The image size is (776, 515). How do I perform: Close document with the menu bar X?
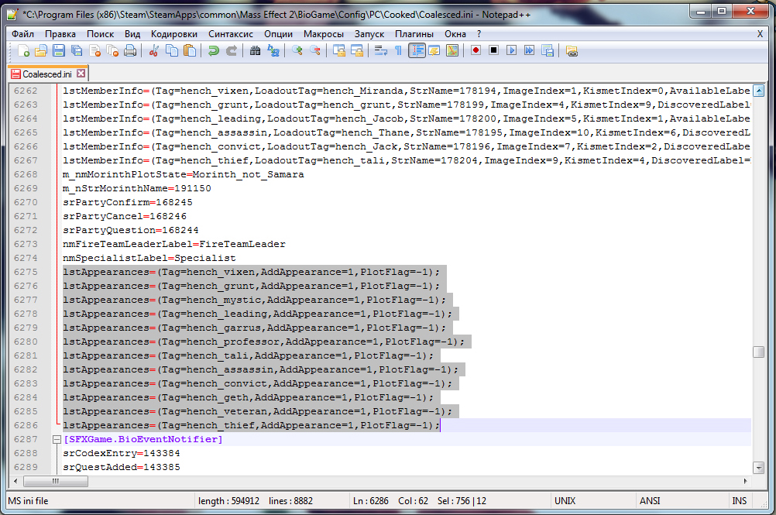(760, 33)
